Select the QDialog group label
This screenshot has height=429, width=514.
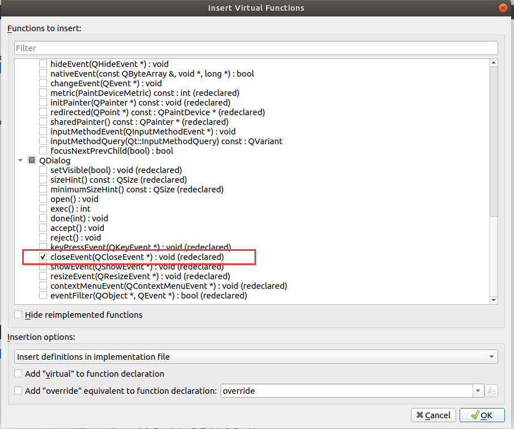click(55, 161)
